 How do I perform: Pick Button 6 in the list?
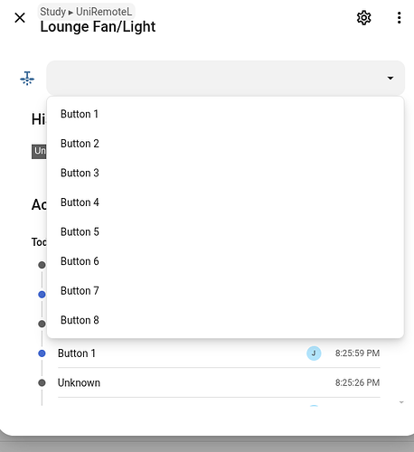coord(225,261)
